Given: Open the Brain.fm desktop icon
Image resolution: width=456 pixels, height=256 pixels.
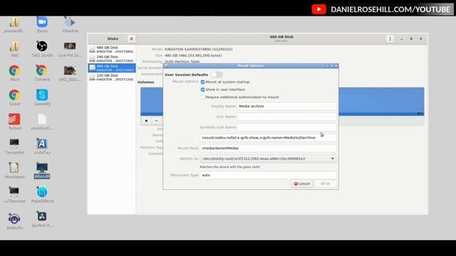Looking at the screenshot, I should (14, 220).
